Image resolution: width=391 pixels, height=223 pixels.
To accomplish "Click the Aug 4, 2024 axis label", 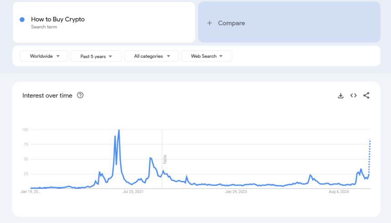I will tap(338, 192).
